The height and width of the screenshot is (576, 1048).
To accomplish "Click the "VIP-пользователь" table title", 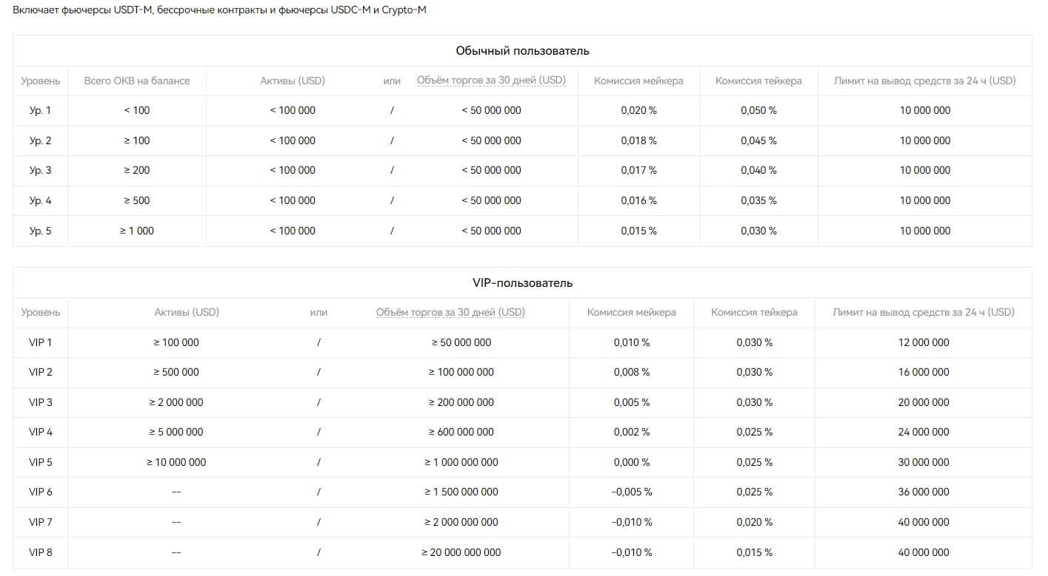I will point(522,283).
